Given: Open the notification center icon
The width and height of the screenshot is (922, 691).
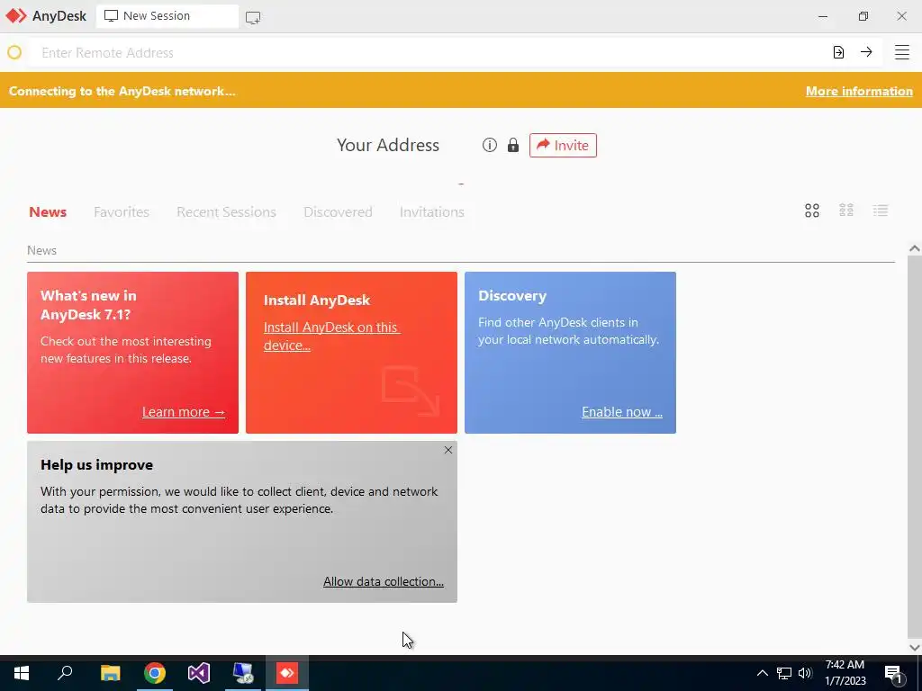Looking at the screenshot, I should [x=894, y=674].
